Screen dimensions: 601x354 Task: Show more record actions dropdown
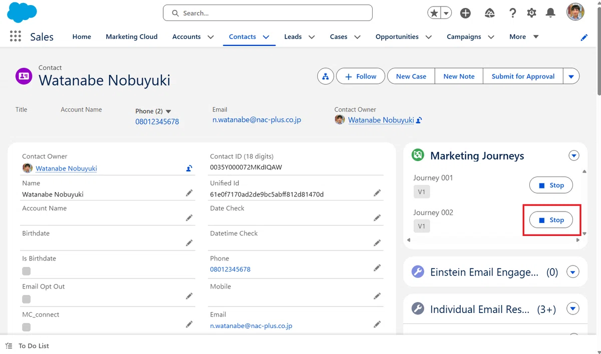[x=571, y=76]
